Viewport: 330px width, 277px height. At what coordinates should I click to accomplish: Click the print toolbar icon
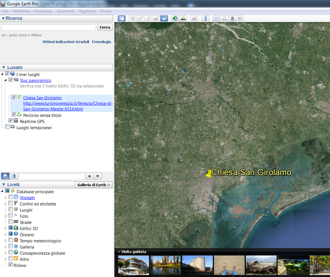coord(224,18)
